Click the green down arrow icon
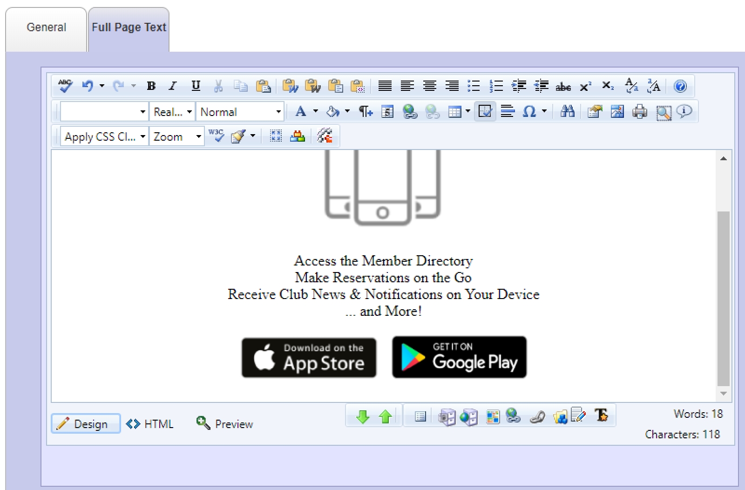The image size is (745, 490). coord(362,416)
